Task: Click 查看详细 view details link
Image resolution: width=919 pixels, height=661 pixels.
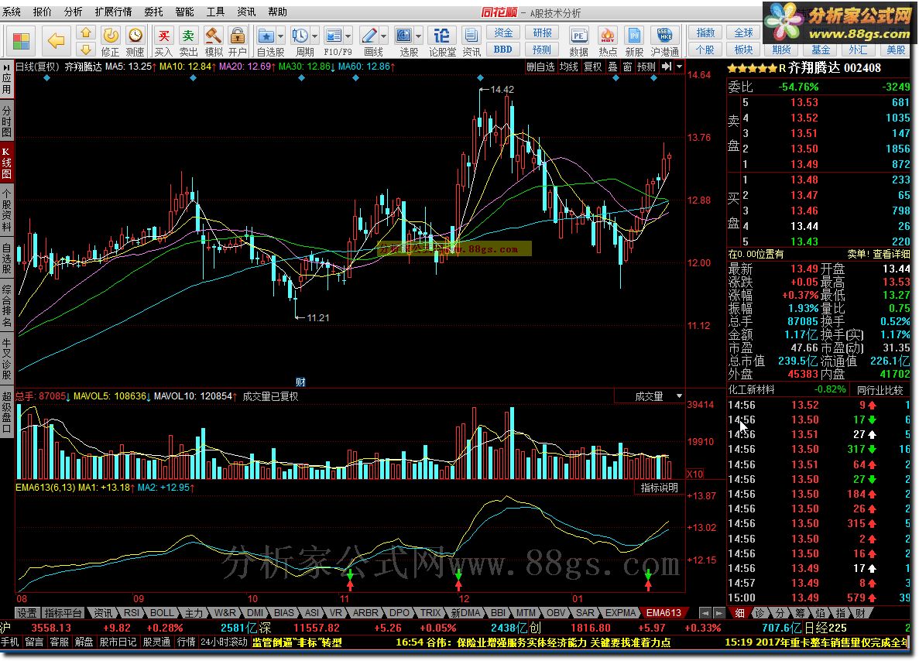Action: (891, 254)
